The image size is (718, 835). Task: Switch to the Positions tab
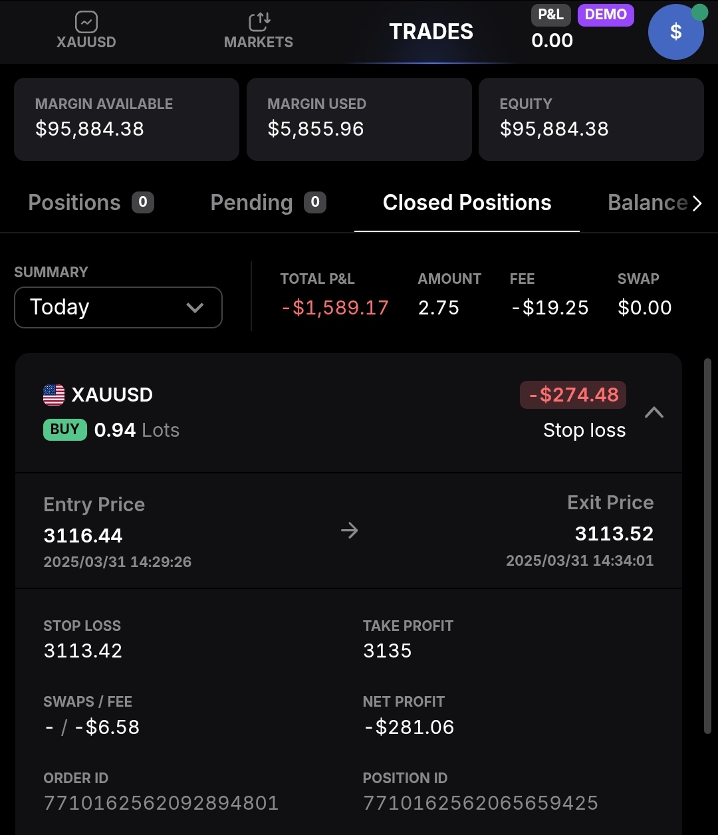pyautogui.click(x=91, y=203)
